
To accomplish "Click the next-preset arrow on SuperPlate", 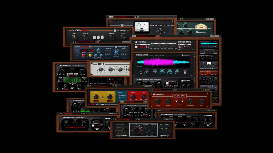I will pyautogui.click(x=116, y=119).
